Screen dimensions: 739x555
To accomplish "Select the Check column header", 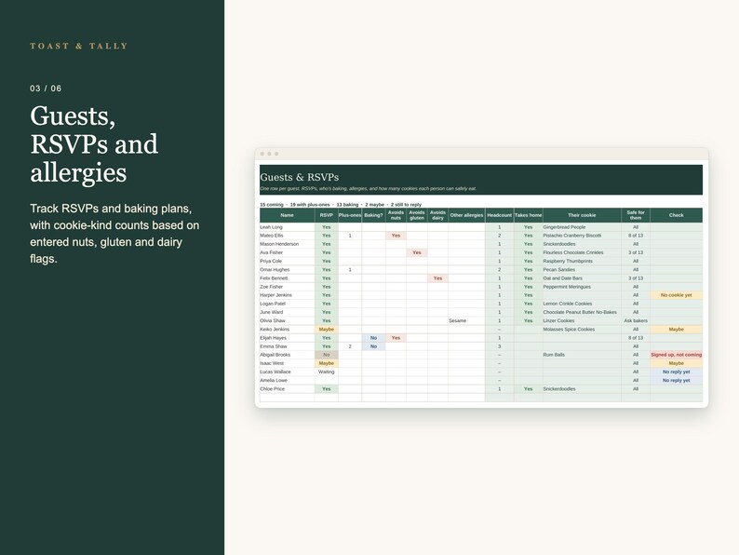I will (x=677, y=215).
